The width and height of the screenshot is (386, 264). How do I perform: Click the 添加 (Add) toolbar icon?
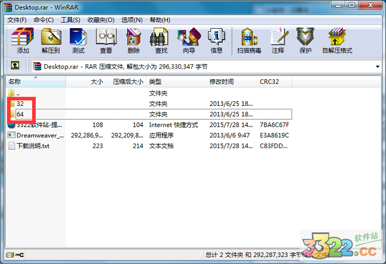pos(22,40)
